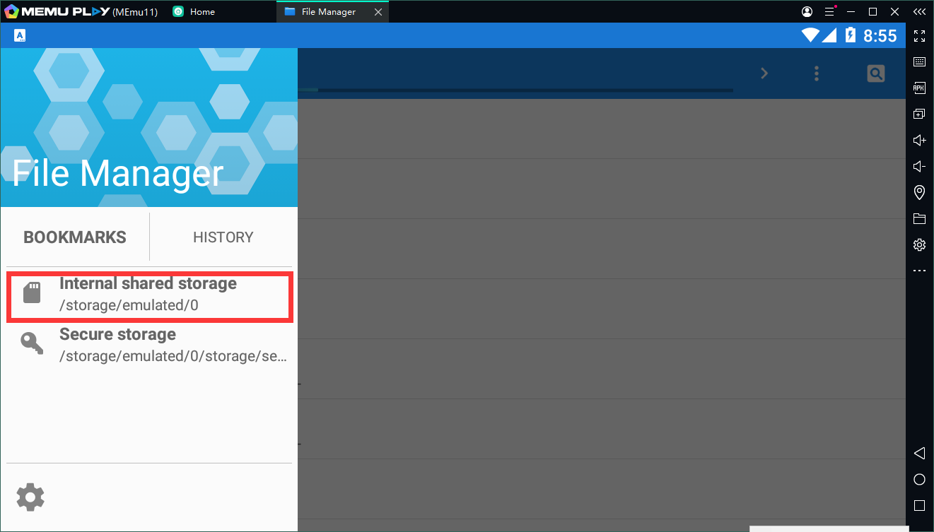The image size is (934, 532).
Task: Open the three-dot overflow menu
Action: (817, 73)
